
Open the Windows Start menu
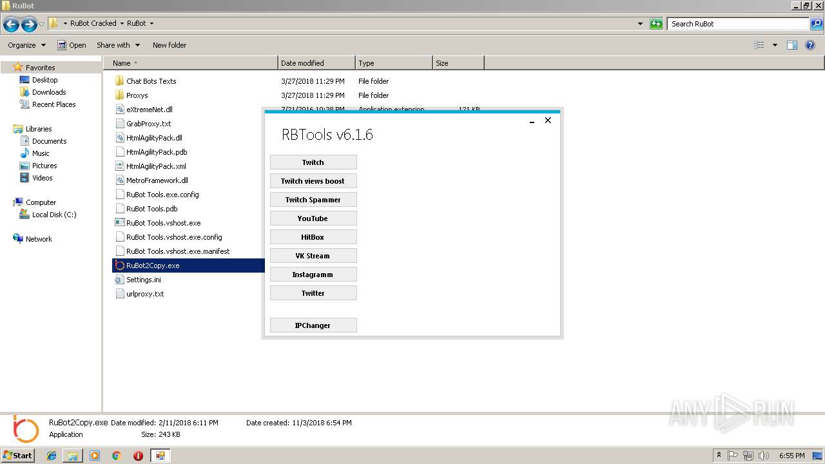tap(17, 455)
